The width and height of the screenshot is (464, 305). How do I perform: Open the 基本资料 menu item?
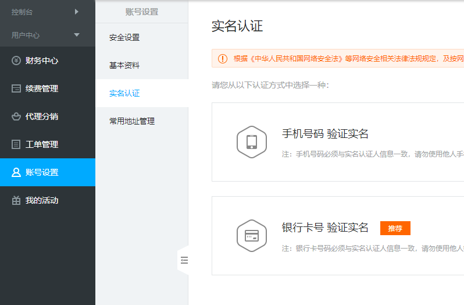124,65
